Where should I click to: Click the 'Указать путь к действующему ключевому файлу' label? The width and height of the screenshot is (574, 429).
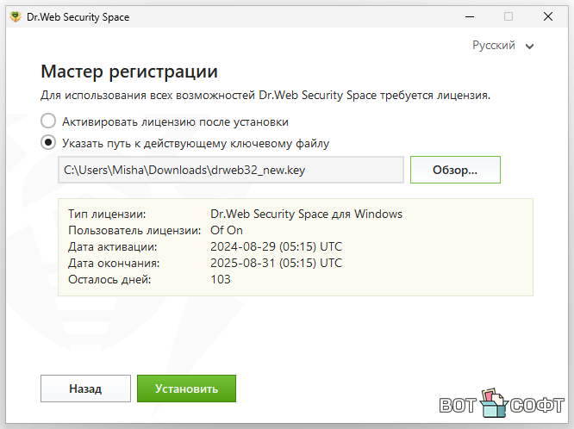[196, 143]
